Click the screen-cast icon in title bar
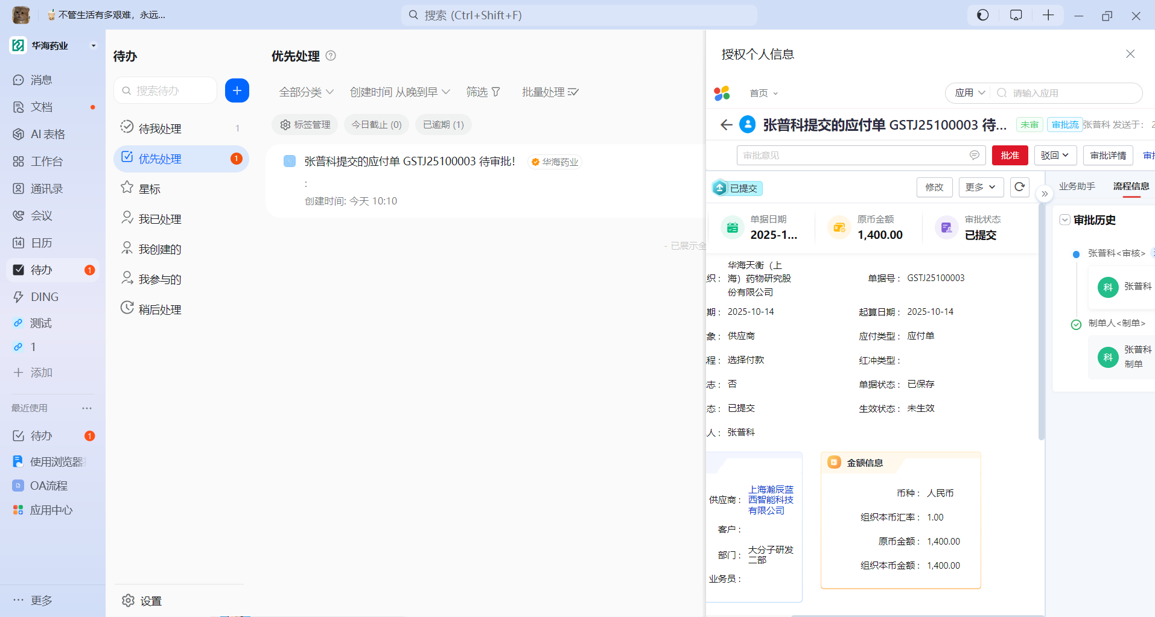Viewport: 1155px width, 617px height. pyautogui.click(x=1016, y=15)
